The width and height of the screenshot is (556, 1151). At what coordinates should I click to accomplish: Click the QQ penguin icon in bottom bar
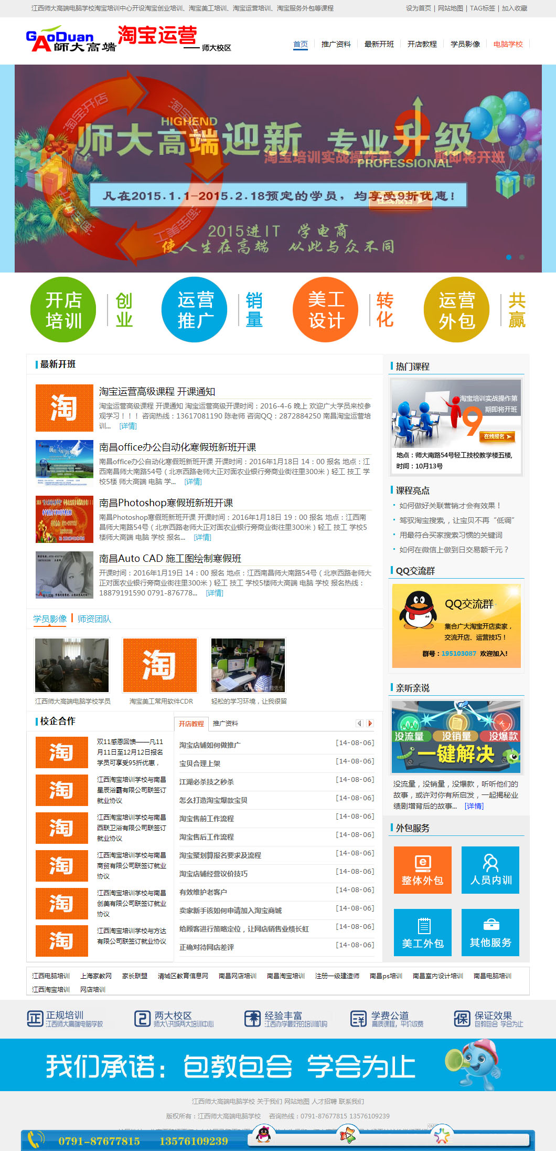coord(264,1135)
